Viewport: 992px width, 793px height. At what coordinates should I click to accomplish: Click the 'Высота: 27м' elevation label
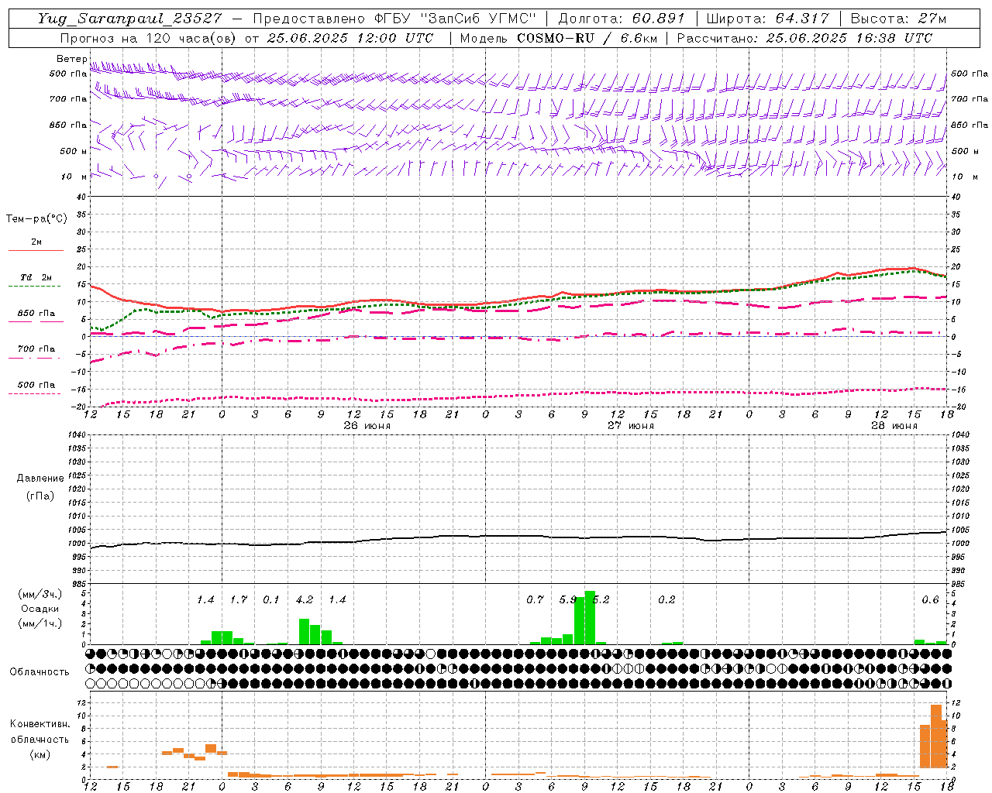pos(898,19)
